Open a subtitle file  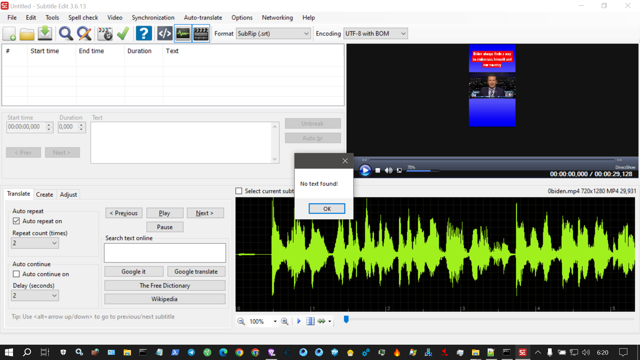tap(27, 33)
